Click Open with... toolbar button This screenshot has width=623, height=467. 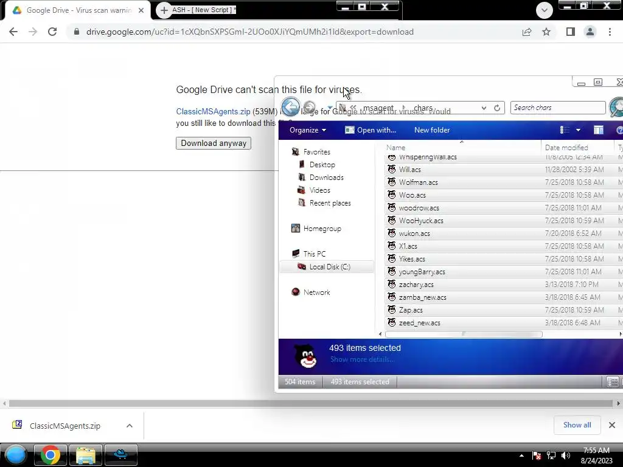point(371,130)
